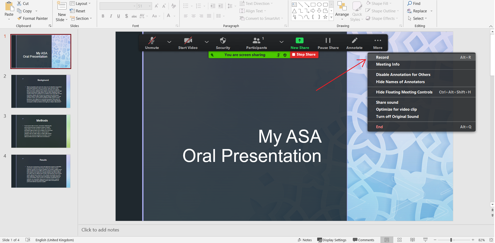Toggle Bold formatting
Image resolution: width=495 pixels, height=243 pixels.
(103, 16)
